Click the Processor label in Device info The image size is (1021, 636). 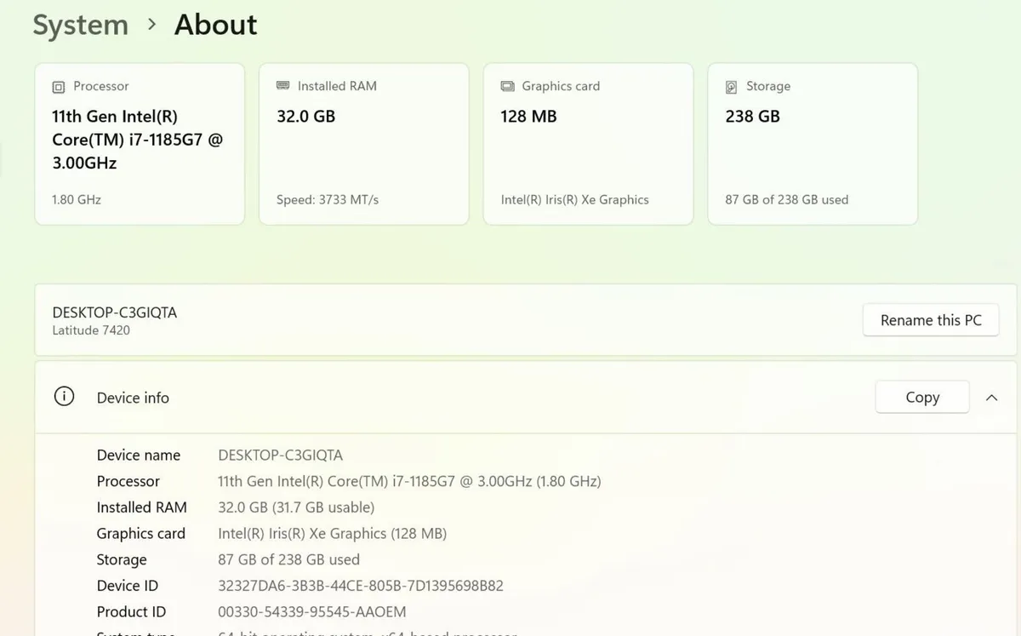click(x=128, y=481)
